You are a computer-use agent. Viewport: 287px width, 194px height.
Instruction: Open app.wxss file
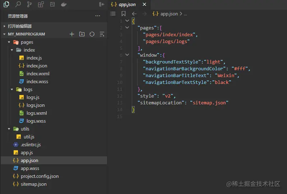point(30,168)
